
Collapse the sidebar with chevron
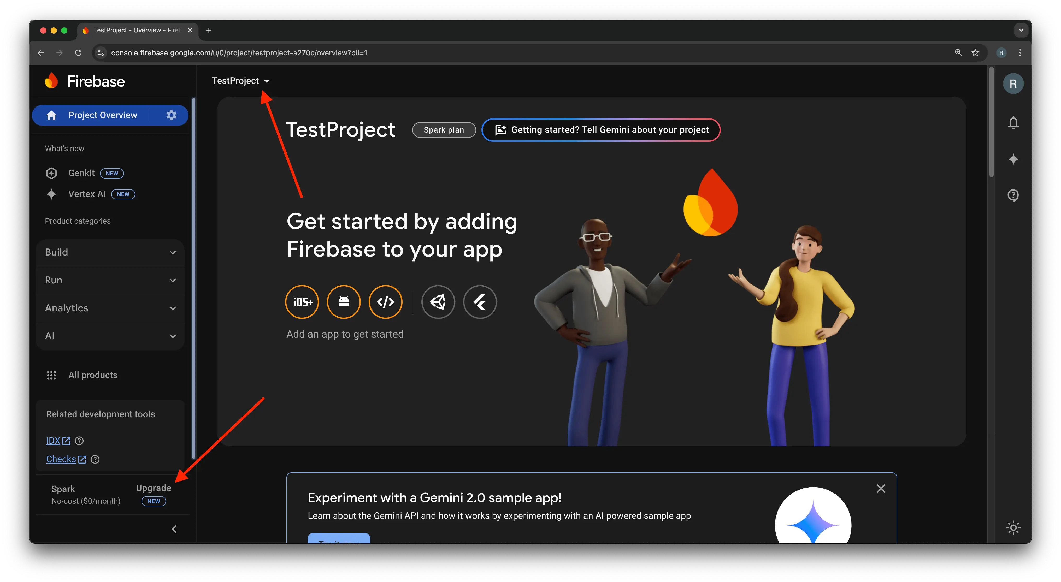174,529
